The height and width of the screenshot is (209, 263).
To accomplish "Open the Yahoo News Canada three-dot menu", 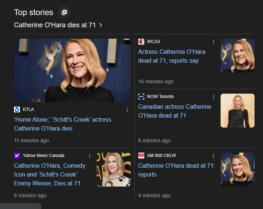I will [x=89, y=156].
